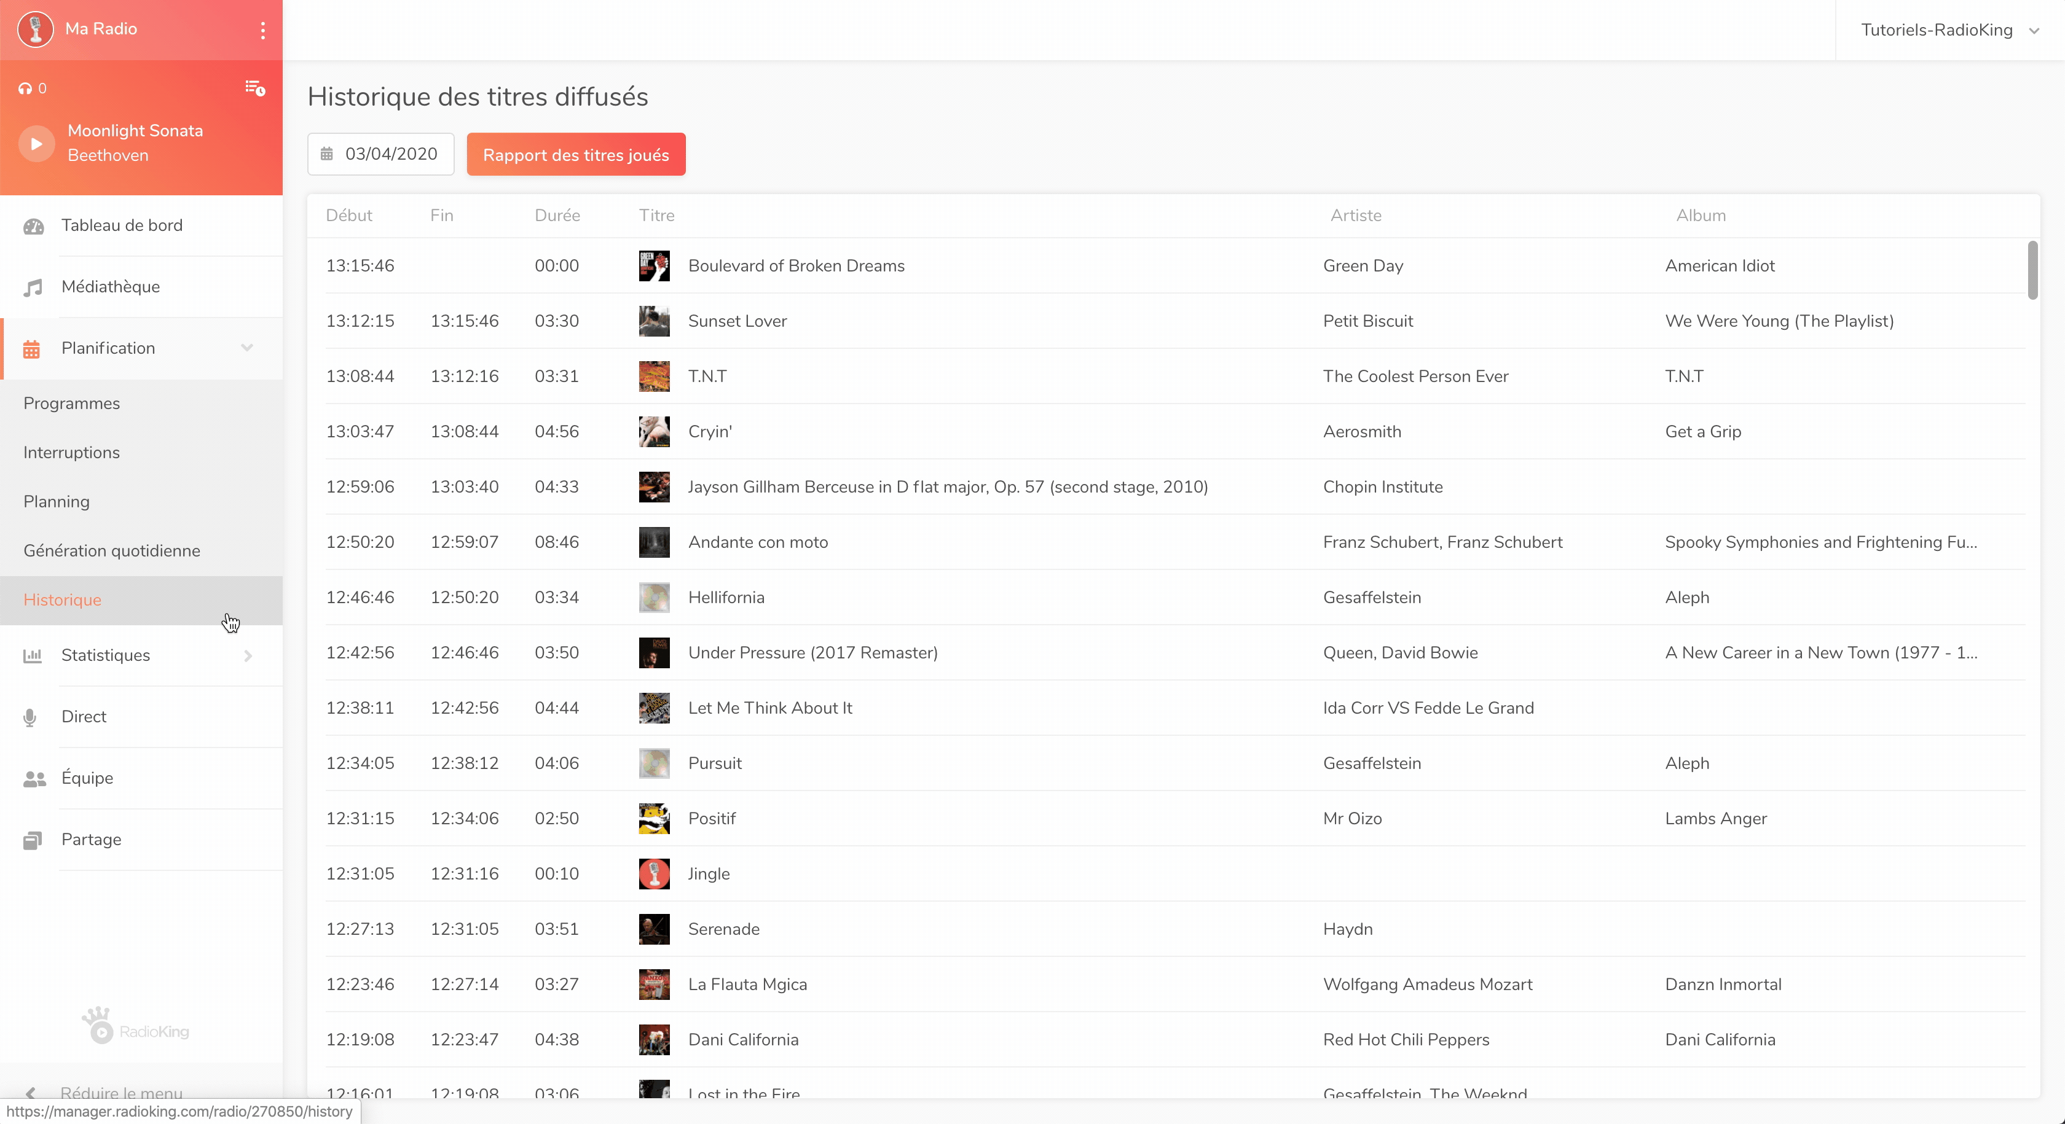Click the Moonlight Sonata now-playing title
This screenshot has width=2065, height=1124.
pos(135,131)
